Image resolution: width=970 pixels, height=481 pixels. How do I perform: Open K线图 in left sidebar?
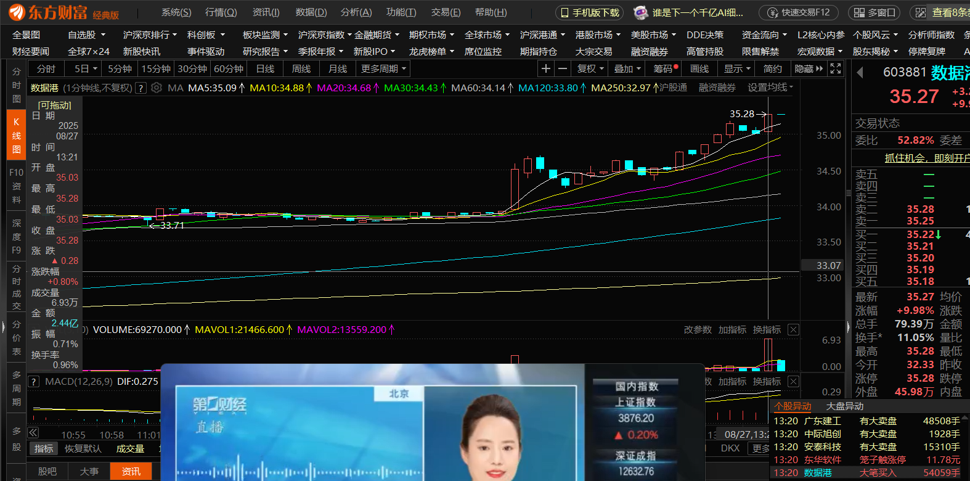16,135
